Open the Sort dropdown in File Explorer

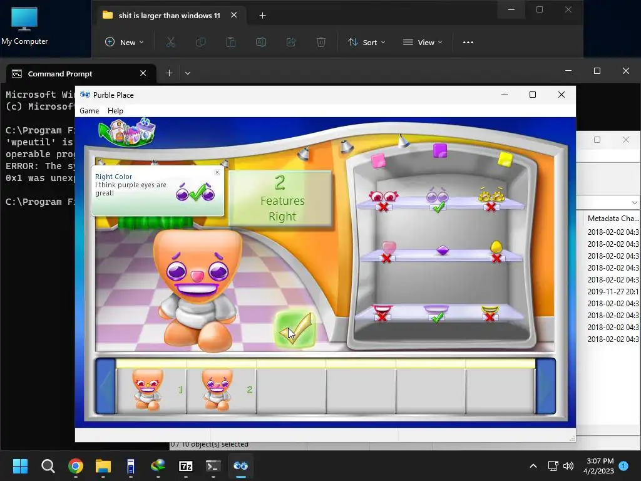[367, 42]
